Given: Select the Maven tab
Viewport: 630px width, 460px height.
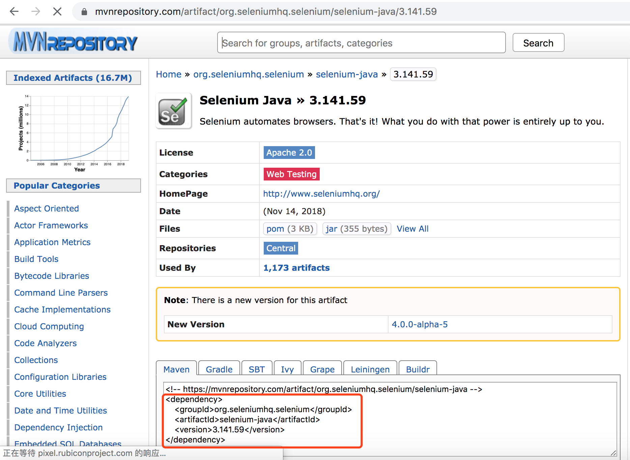Looking at the screenshot, I should (176, 369).
